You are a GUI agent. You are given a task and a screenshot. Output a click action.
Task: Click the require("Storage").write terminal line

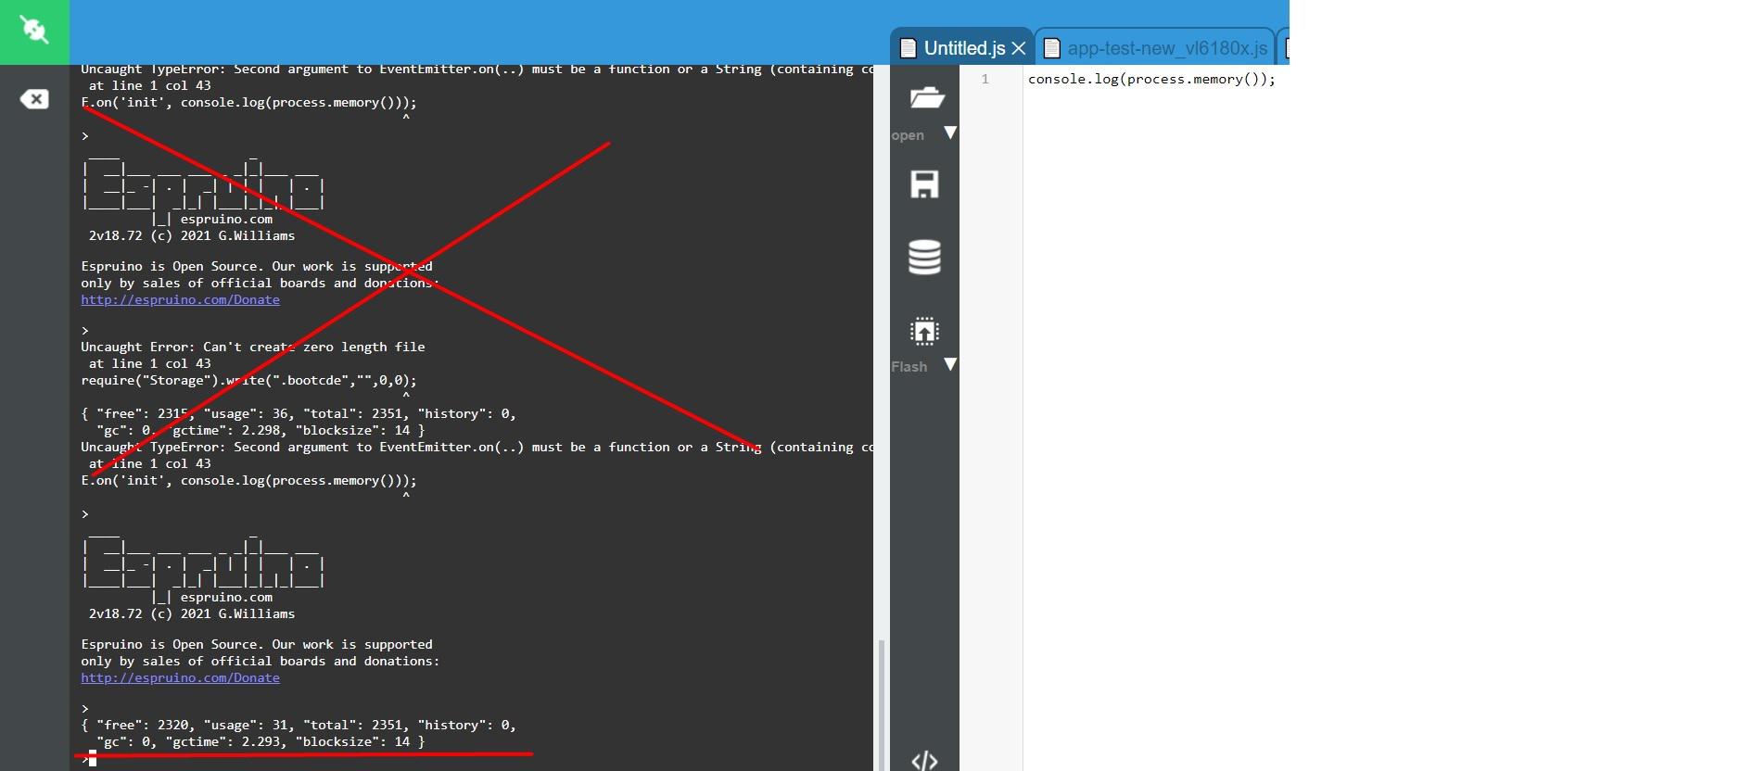click(248, 380)
